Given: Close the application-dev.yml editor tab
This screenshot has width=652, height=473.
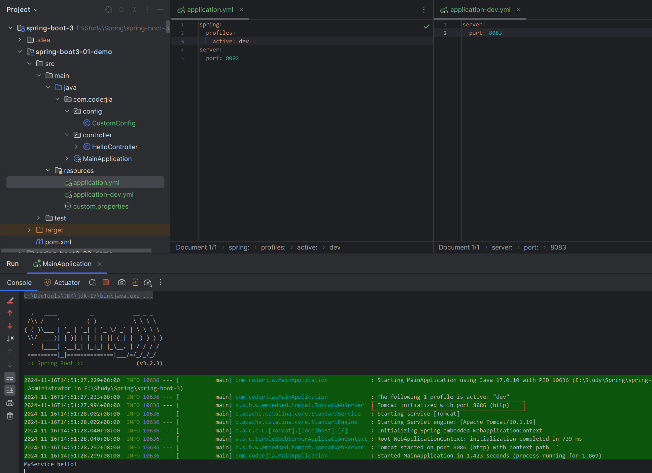Looking at the screenshot, I should pos(519,10).
